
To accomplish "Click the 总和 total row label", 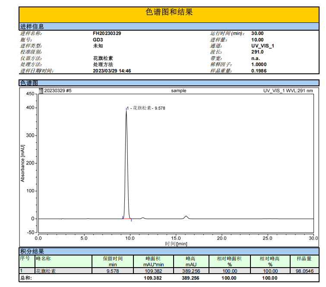I will [x=26, y=278].
